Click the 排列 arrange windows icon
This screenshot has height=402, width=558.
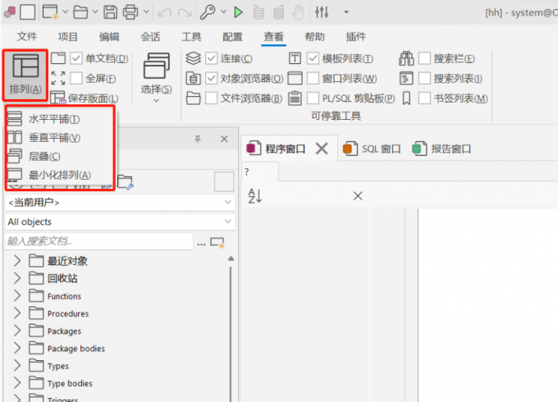(25, 67)
